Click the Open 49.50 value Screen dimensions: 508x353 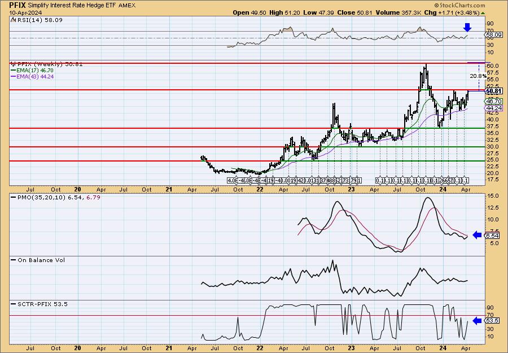point(249,12)
